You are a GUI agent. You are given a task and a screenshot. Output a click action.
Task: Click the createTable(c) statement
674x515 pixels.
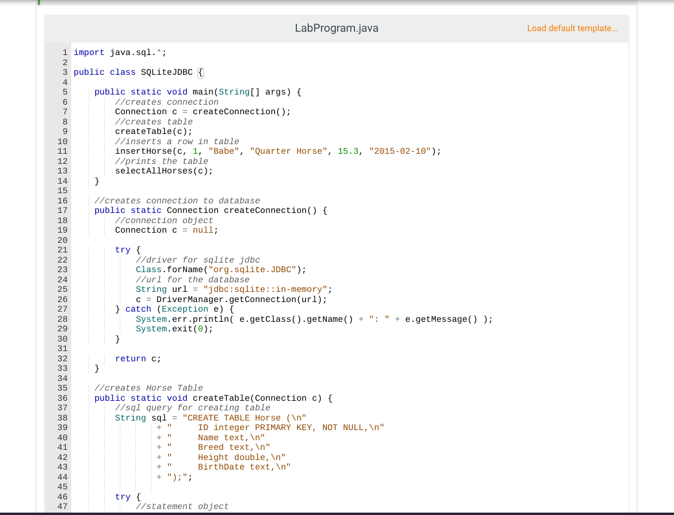153,131
